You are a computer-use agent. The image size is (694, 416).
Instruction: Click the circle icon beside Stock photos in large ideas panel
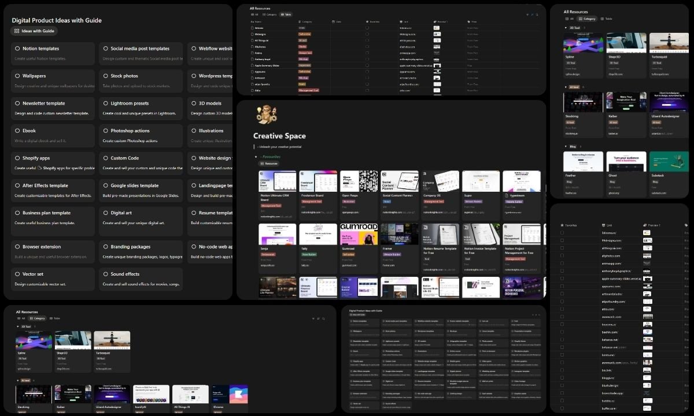tap(105, 76)
